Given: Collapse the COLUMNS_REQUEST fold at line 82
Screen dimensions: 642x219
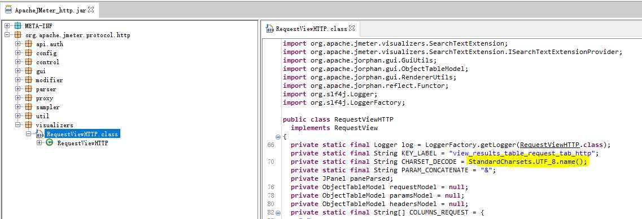Looking at the screenshot, I should [278, 213].
